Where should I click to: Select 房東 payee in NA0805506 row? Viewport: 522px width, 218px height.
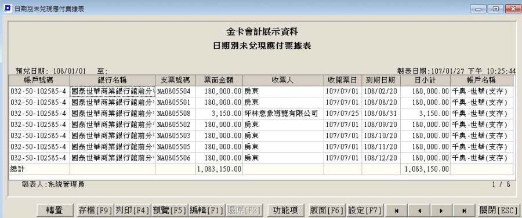[283, 158]
